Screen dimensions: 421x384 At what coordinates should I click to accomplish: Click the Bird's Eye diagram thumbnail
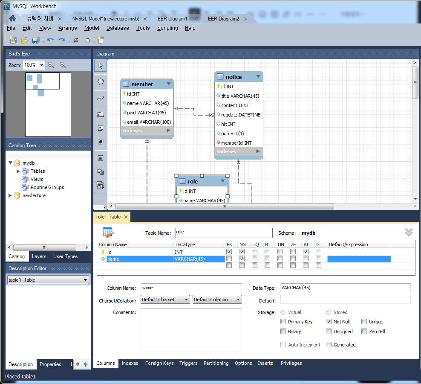click(x=48, y=105)
